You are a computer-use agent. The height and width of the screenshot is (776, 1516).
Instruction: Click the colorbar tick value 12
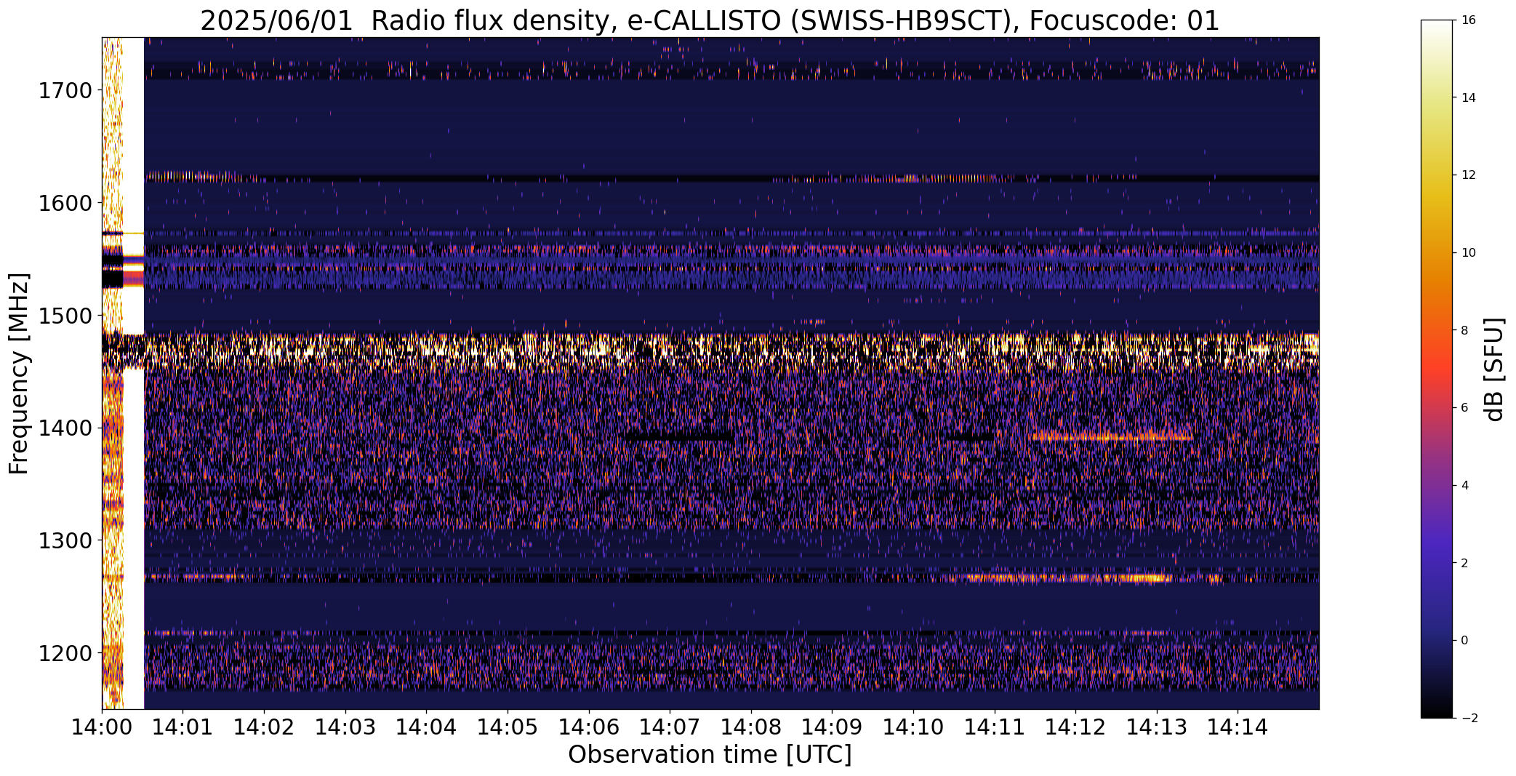(x=1468, y=175)
